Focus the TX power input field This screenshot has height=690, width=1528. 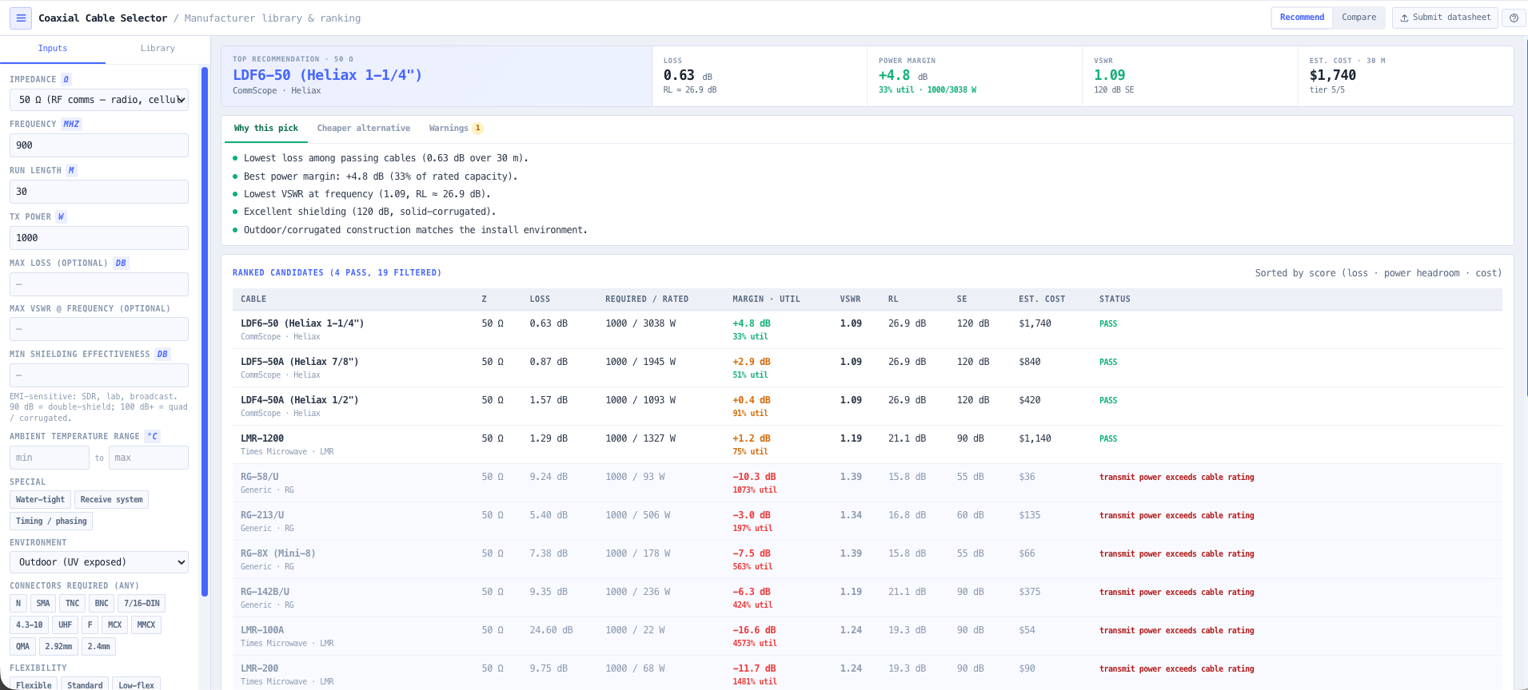pos(99,238)
